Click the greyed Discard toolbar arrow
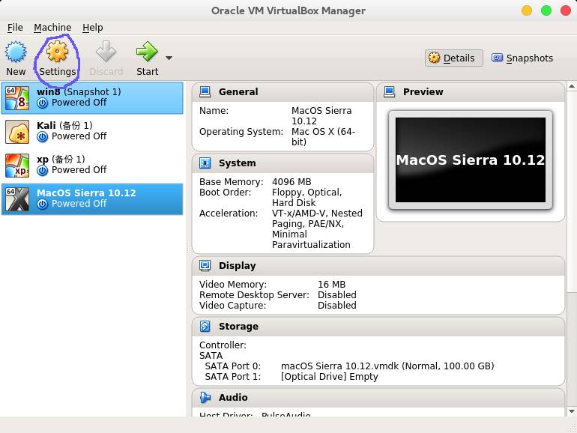The image size is (577, 433). 106,52
